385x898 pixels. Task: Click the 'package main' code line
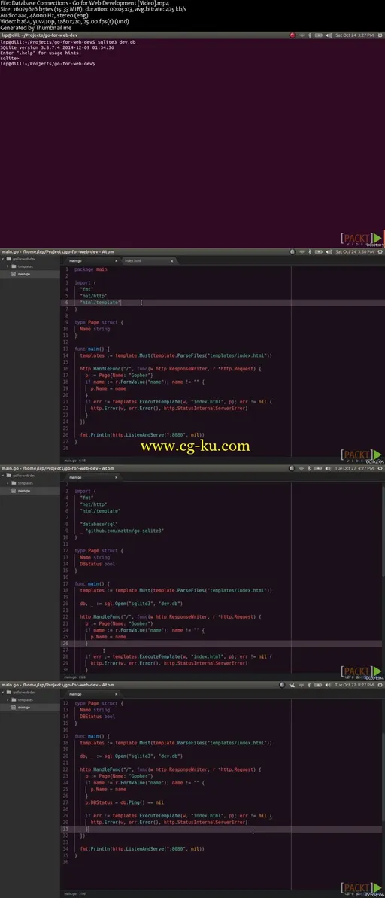[x=89, y=269]
